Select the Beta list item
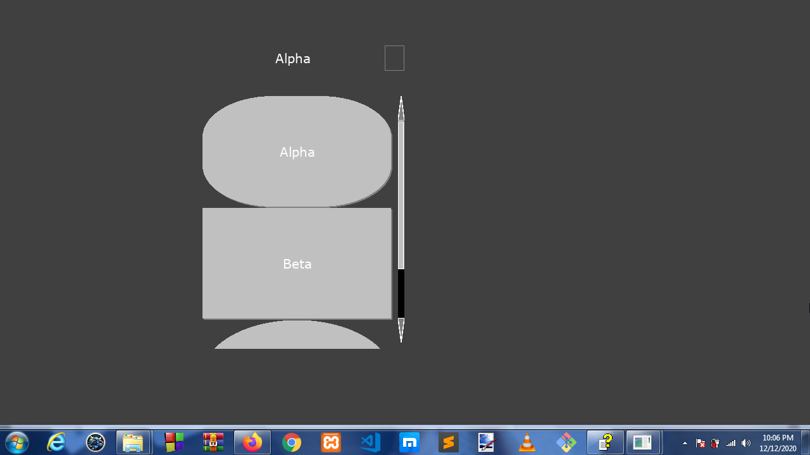This screenshot has height=455, width=810. point(297,264)
